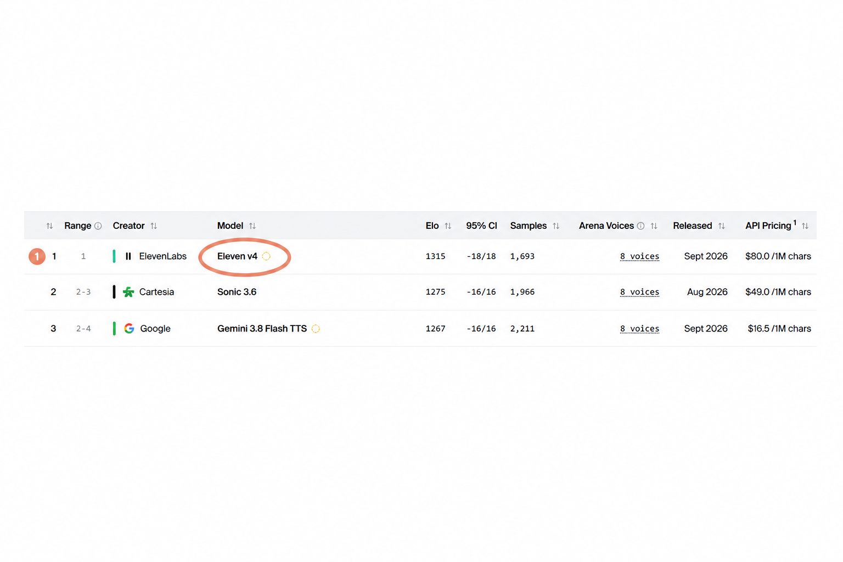Open the Arena Voices info icon
This screenshot has width=843, height=562.
click(640, 226)
